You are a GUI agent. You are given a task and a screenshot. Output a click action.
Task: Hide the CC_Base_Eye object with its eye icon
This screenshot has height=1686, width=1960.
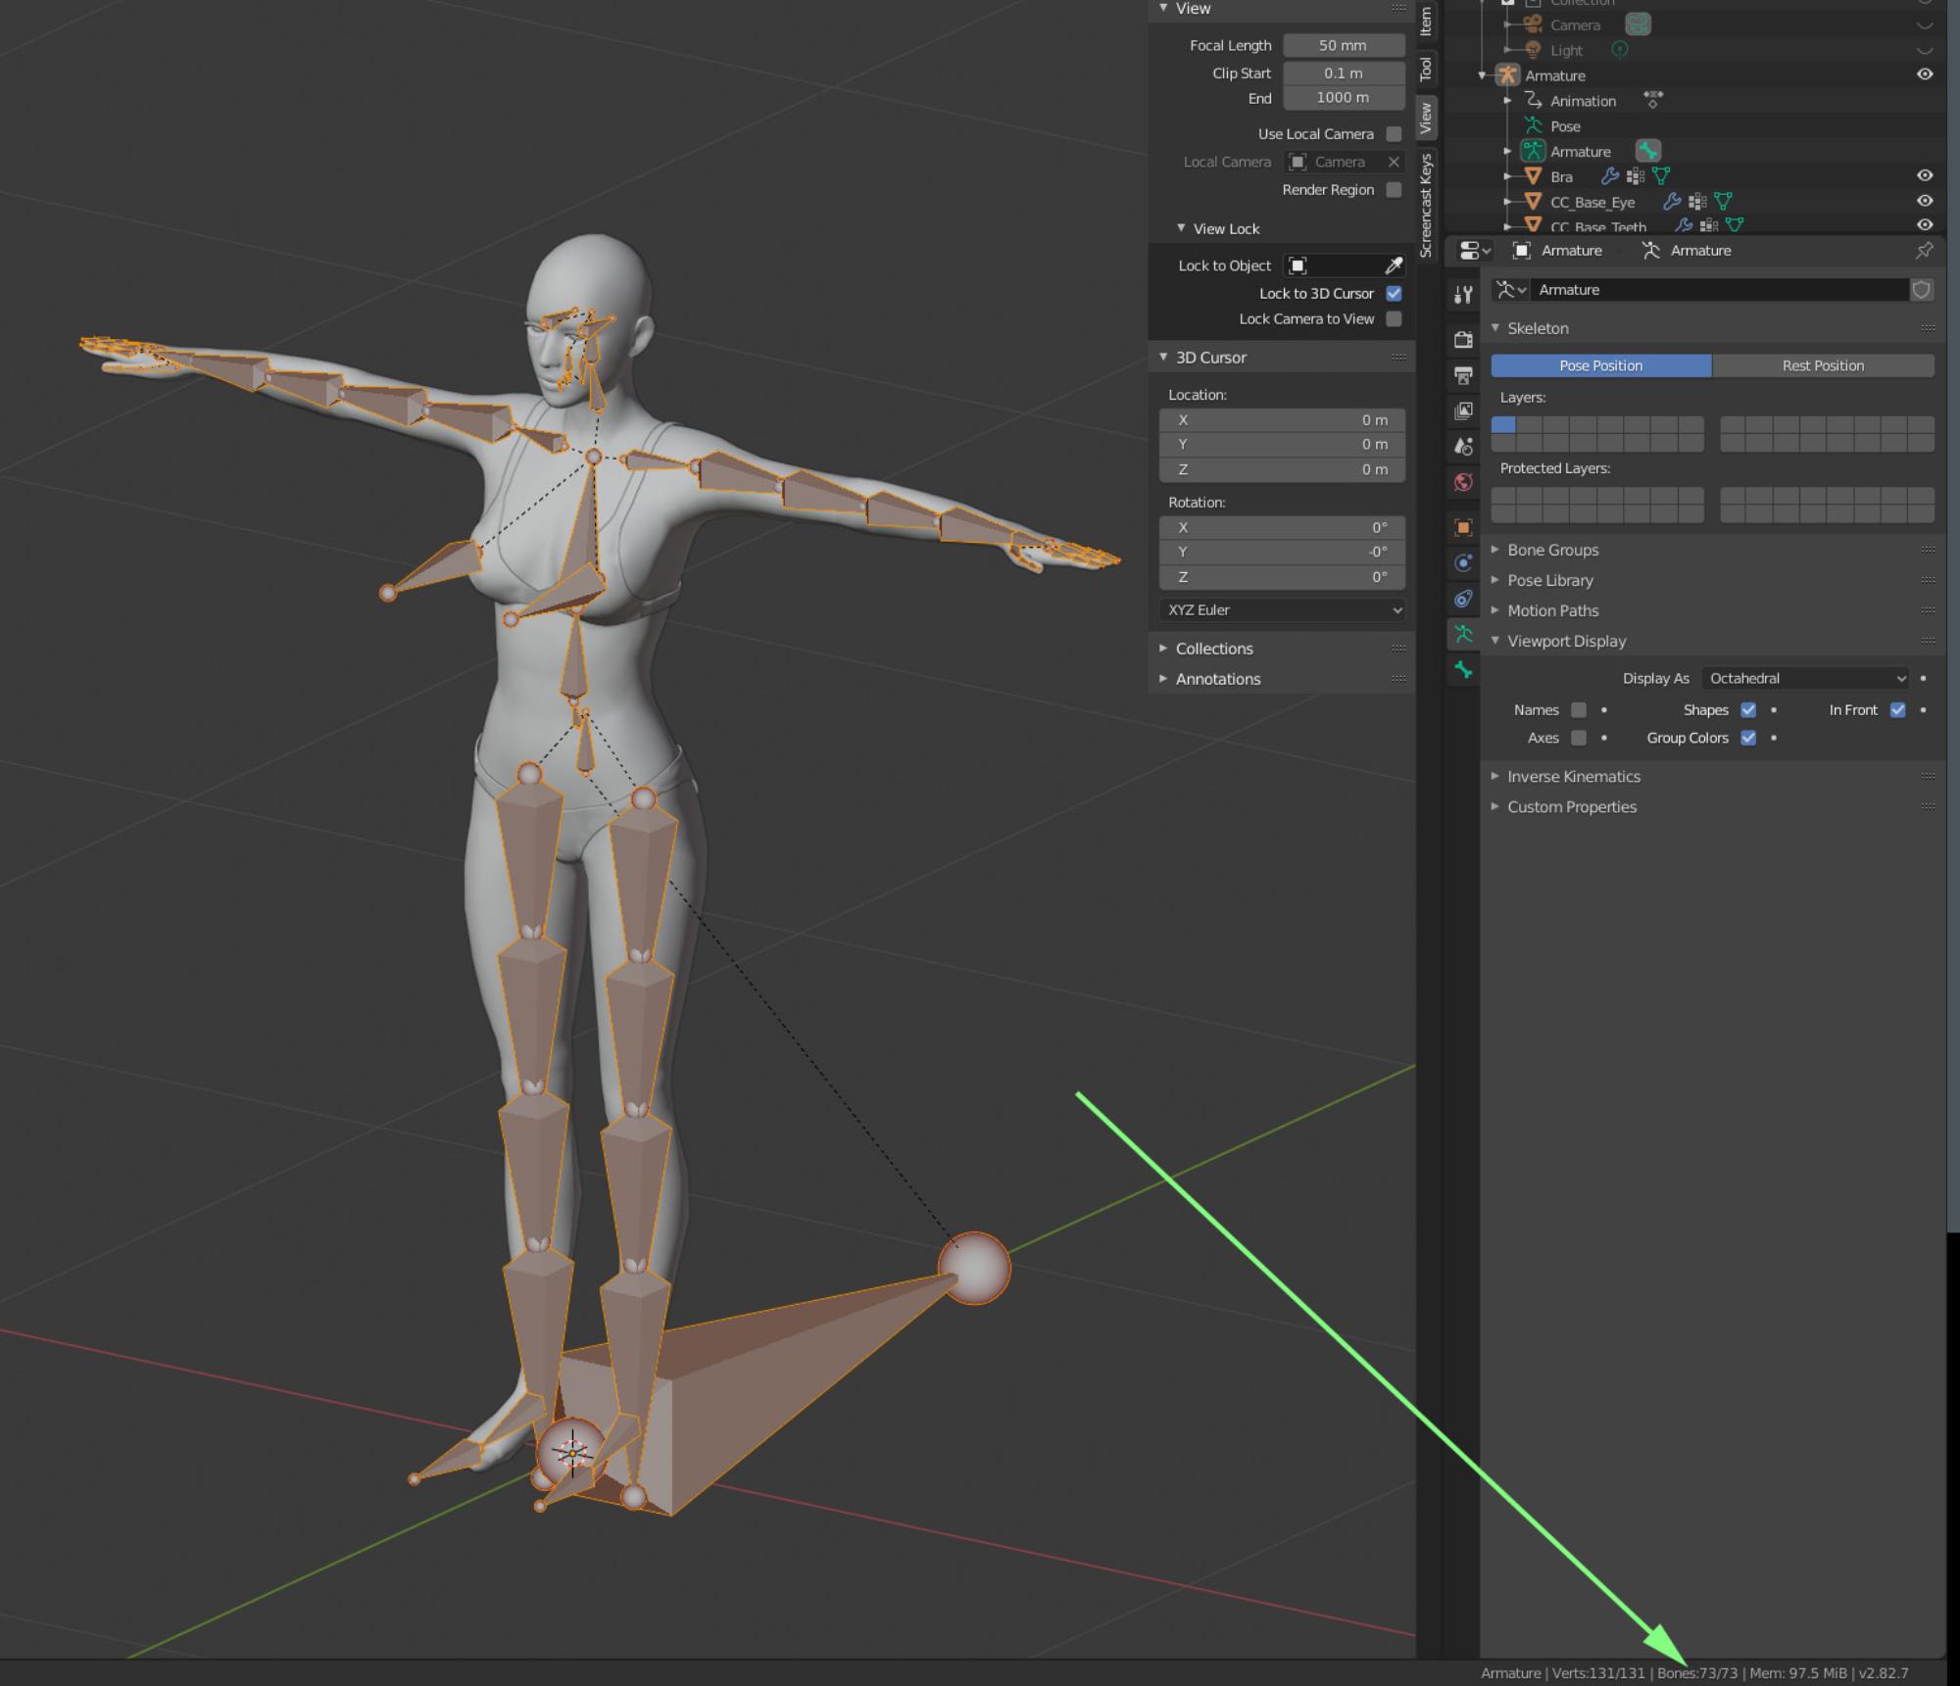(x=1925, y=201)
